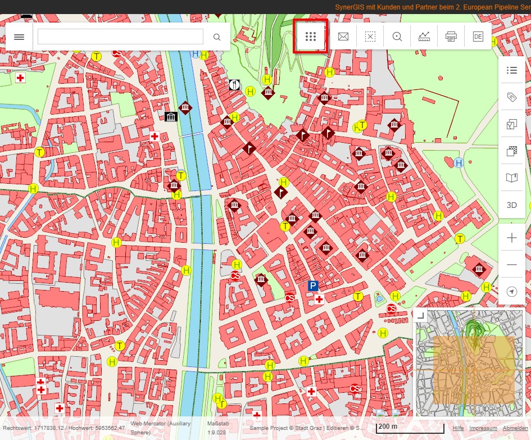Image resolution: width=531 pixels, height=440 pixels.
Task: Open the DE language selector
Action: [478, 37]
